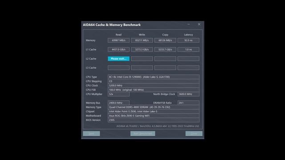Click the BIOS Version value 2305
Screen dimensions: 285x160
(x=154, y=120)
